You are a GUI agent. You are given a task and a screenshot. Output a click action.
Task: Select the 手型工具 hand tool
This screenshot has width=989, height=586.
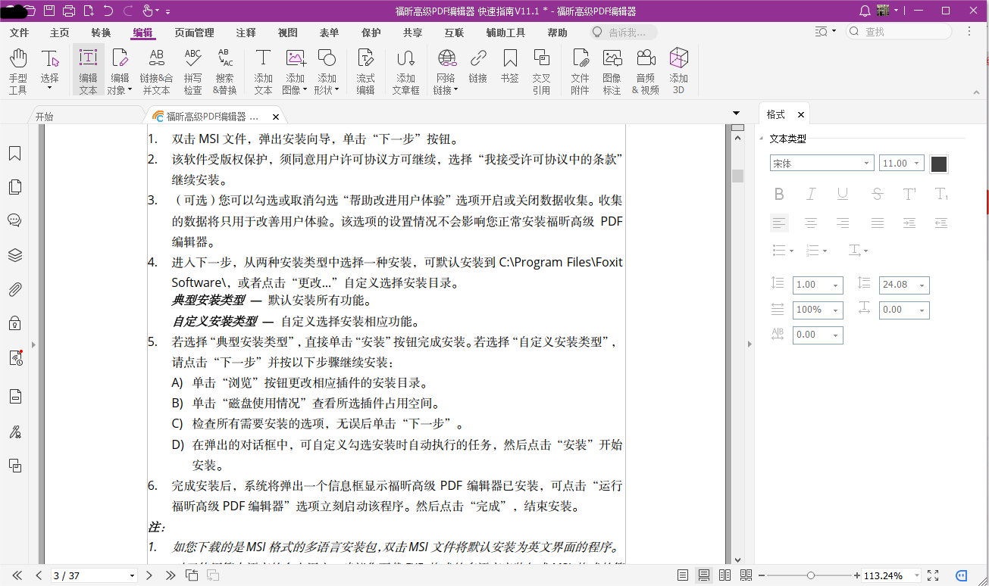click(x=18, y=71)
